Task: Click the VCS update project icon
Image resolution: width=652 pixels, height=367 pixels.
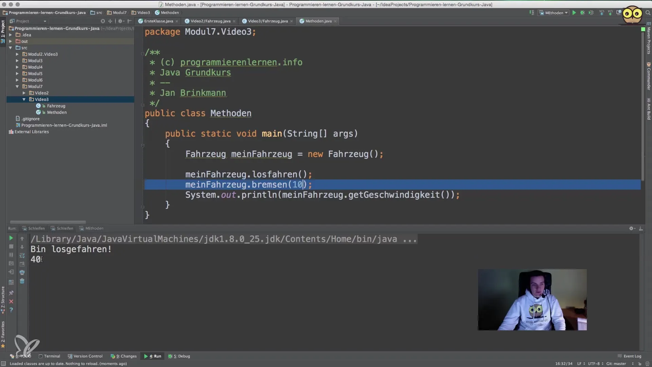Action: coord(601,13)
